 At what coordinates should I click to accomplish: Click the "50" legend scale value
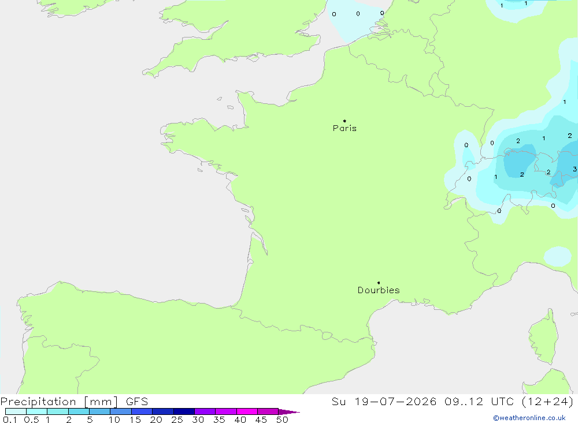point(282,420)
